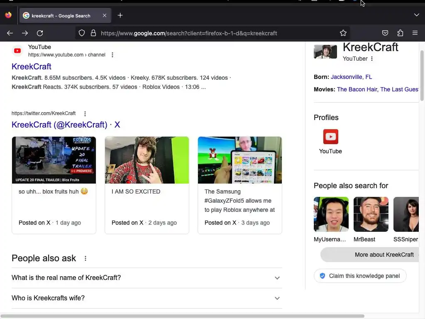Screen dimensions: 425x319
Task: Open the Firefox hamburger application menu
Action: tap(415, 33)
